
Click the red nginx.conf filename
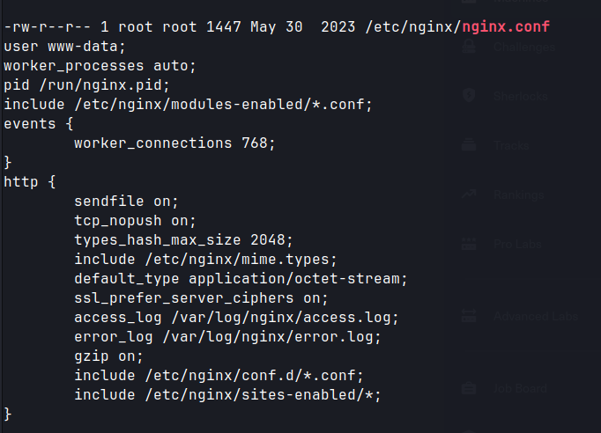(x=506, y=26)
